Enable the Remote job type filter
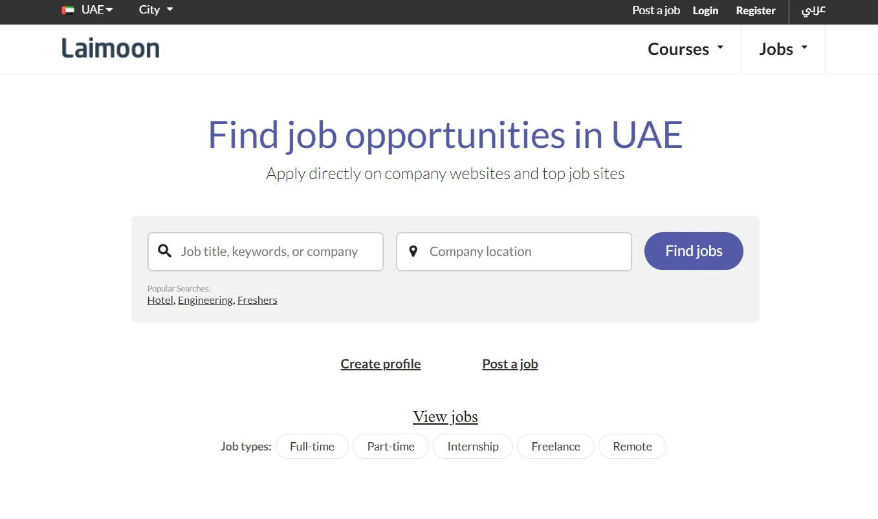 click(632, 446)
